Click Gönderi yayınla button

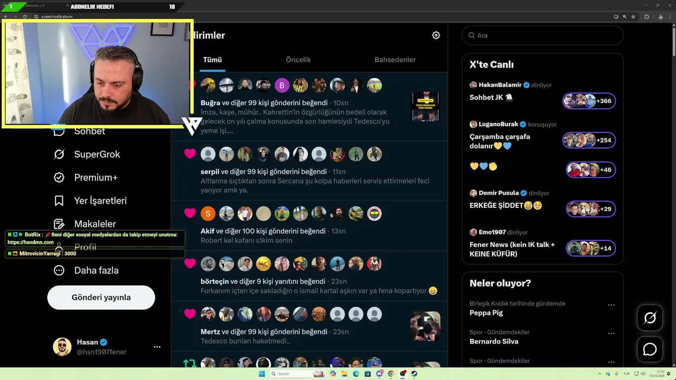[101, 297]
